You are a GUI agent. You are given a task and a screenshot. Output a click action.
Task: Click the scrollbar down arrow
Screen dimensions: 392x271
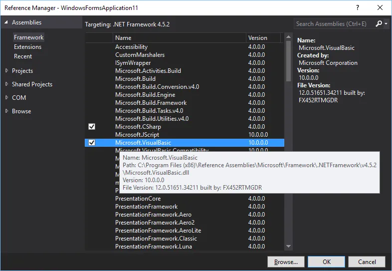click(288, 246)
